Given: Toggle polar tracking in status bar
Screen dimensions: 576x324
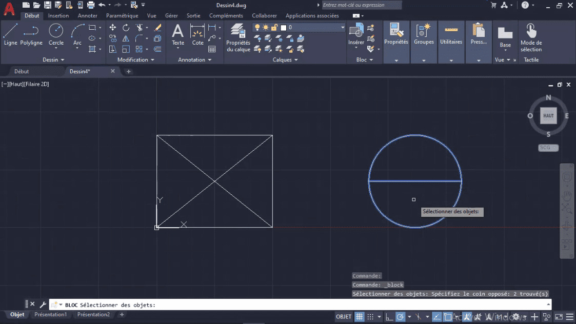Looking at the screenshot, I should 401,317.
